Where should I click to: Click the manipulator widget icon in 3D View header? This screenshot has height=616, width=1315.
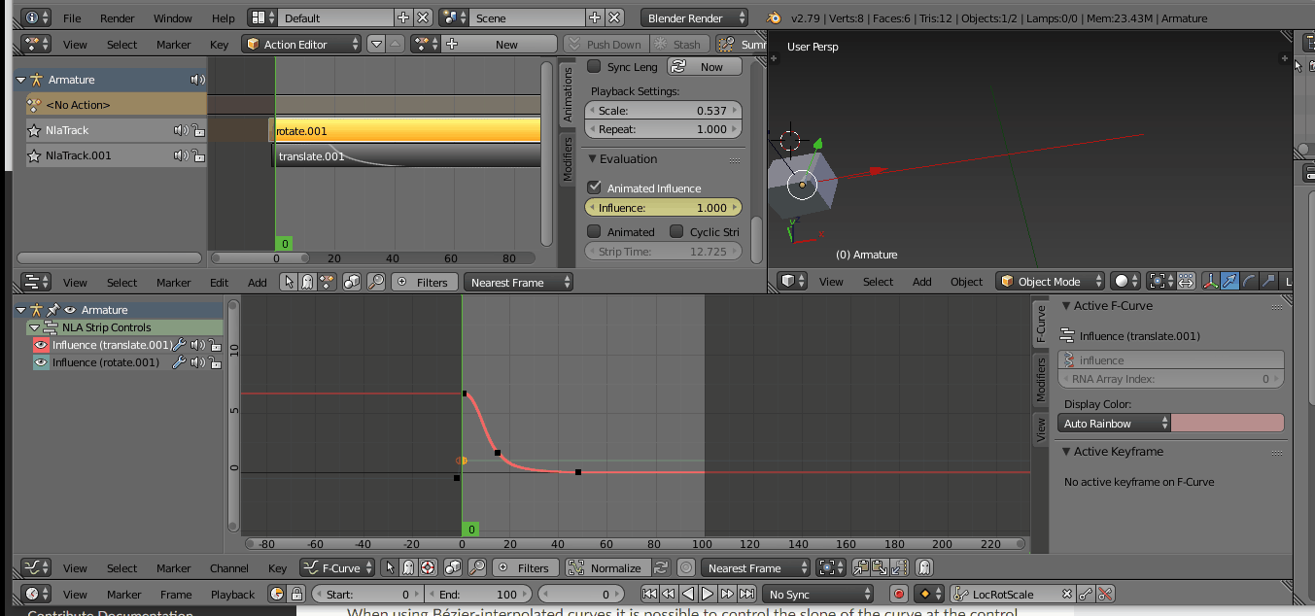tap(1210, 282)
